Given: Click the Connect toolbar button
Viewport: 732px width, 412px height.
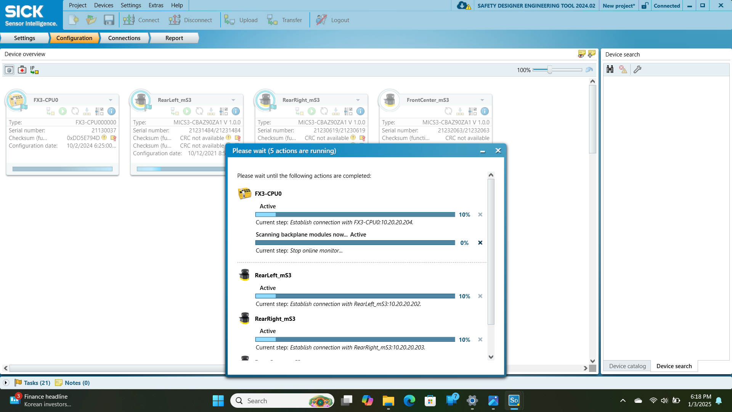Looking at the screenshot, I should click(141, 20).
